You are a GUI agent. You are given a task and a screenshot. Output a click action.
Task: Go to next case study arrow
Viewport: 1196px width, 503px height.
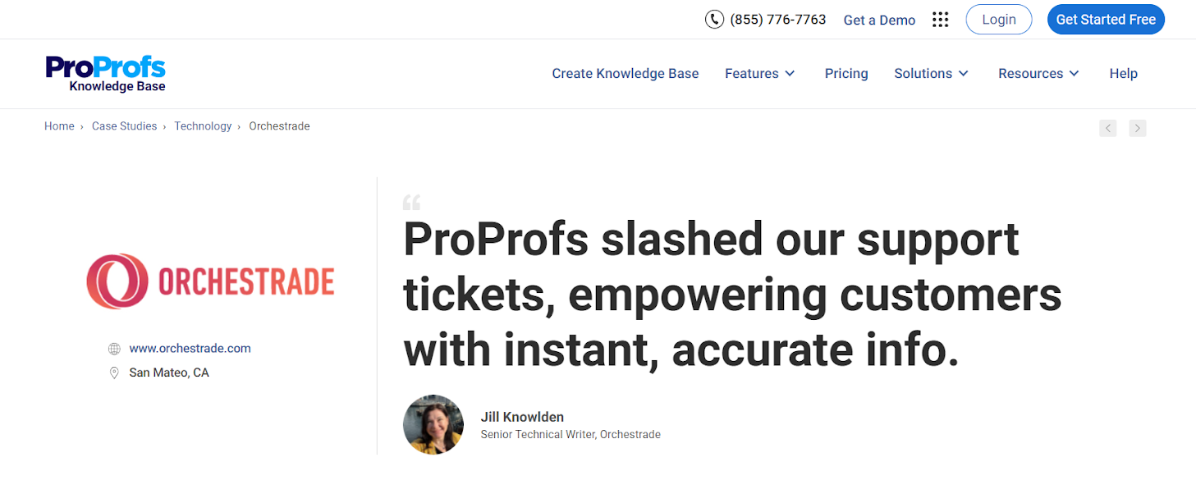1137,128
